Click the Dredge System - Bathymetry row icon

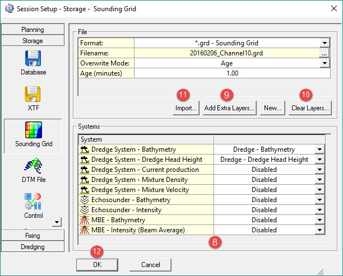[x=85, y=149]
